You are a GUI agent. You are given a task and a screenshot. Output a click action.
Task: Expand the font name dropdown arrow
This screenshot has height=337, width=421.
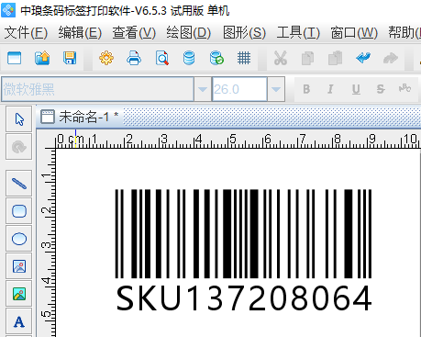coord(203,89)
